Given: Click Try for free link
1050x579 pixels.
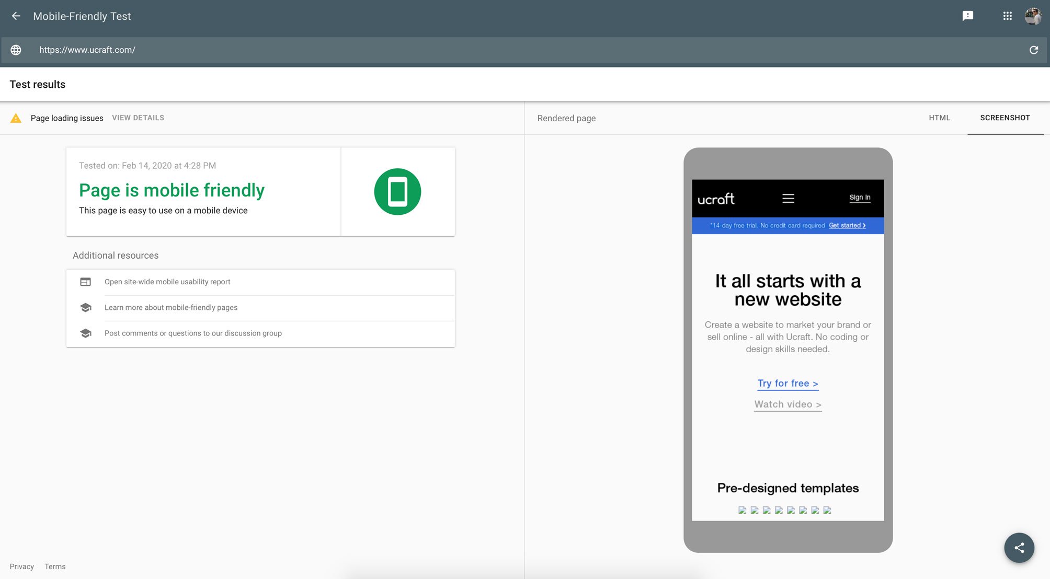Looking at the screenshot, I should (787, 384).
